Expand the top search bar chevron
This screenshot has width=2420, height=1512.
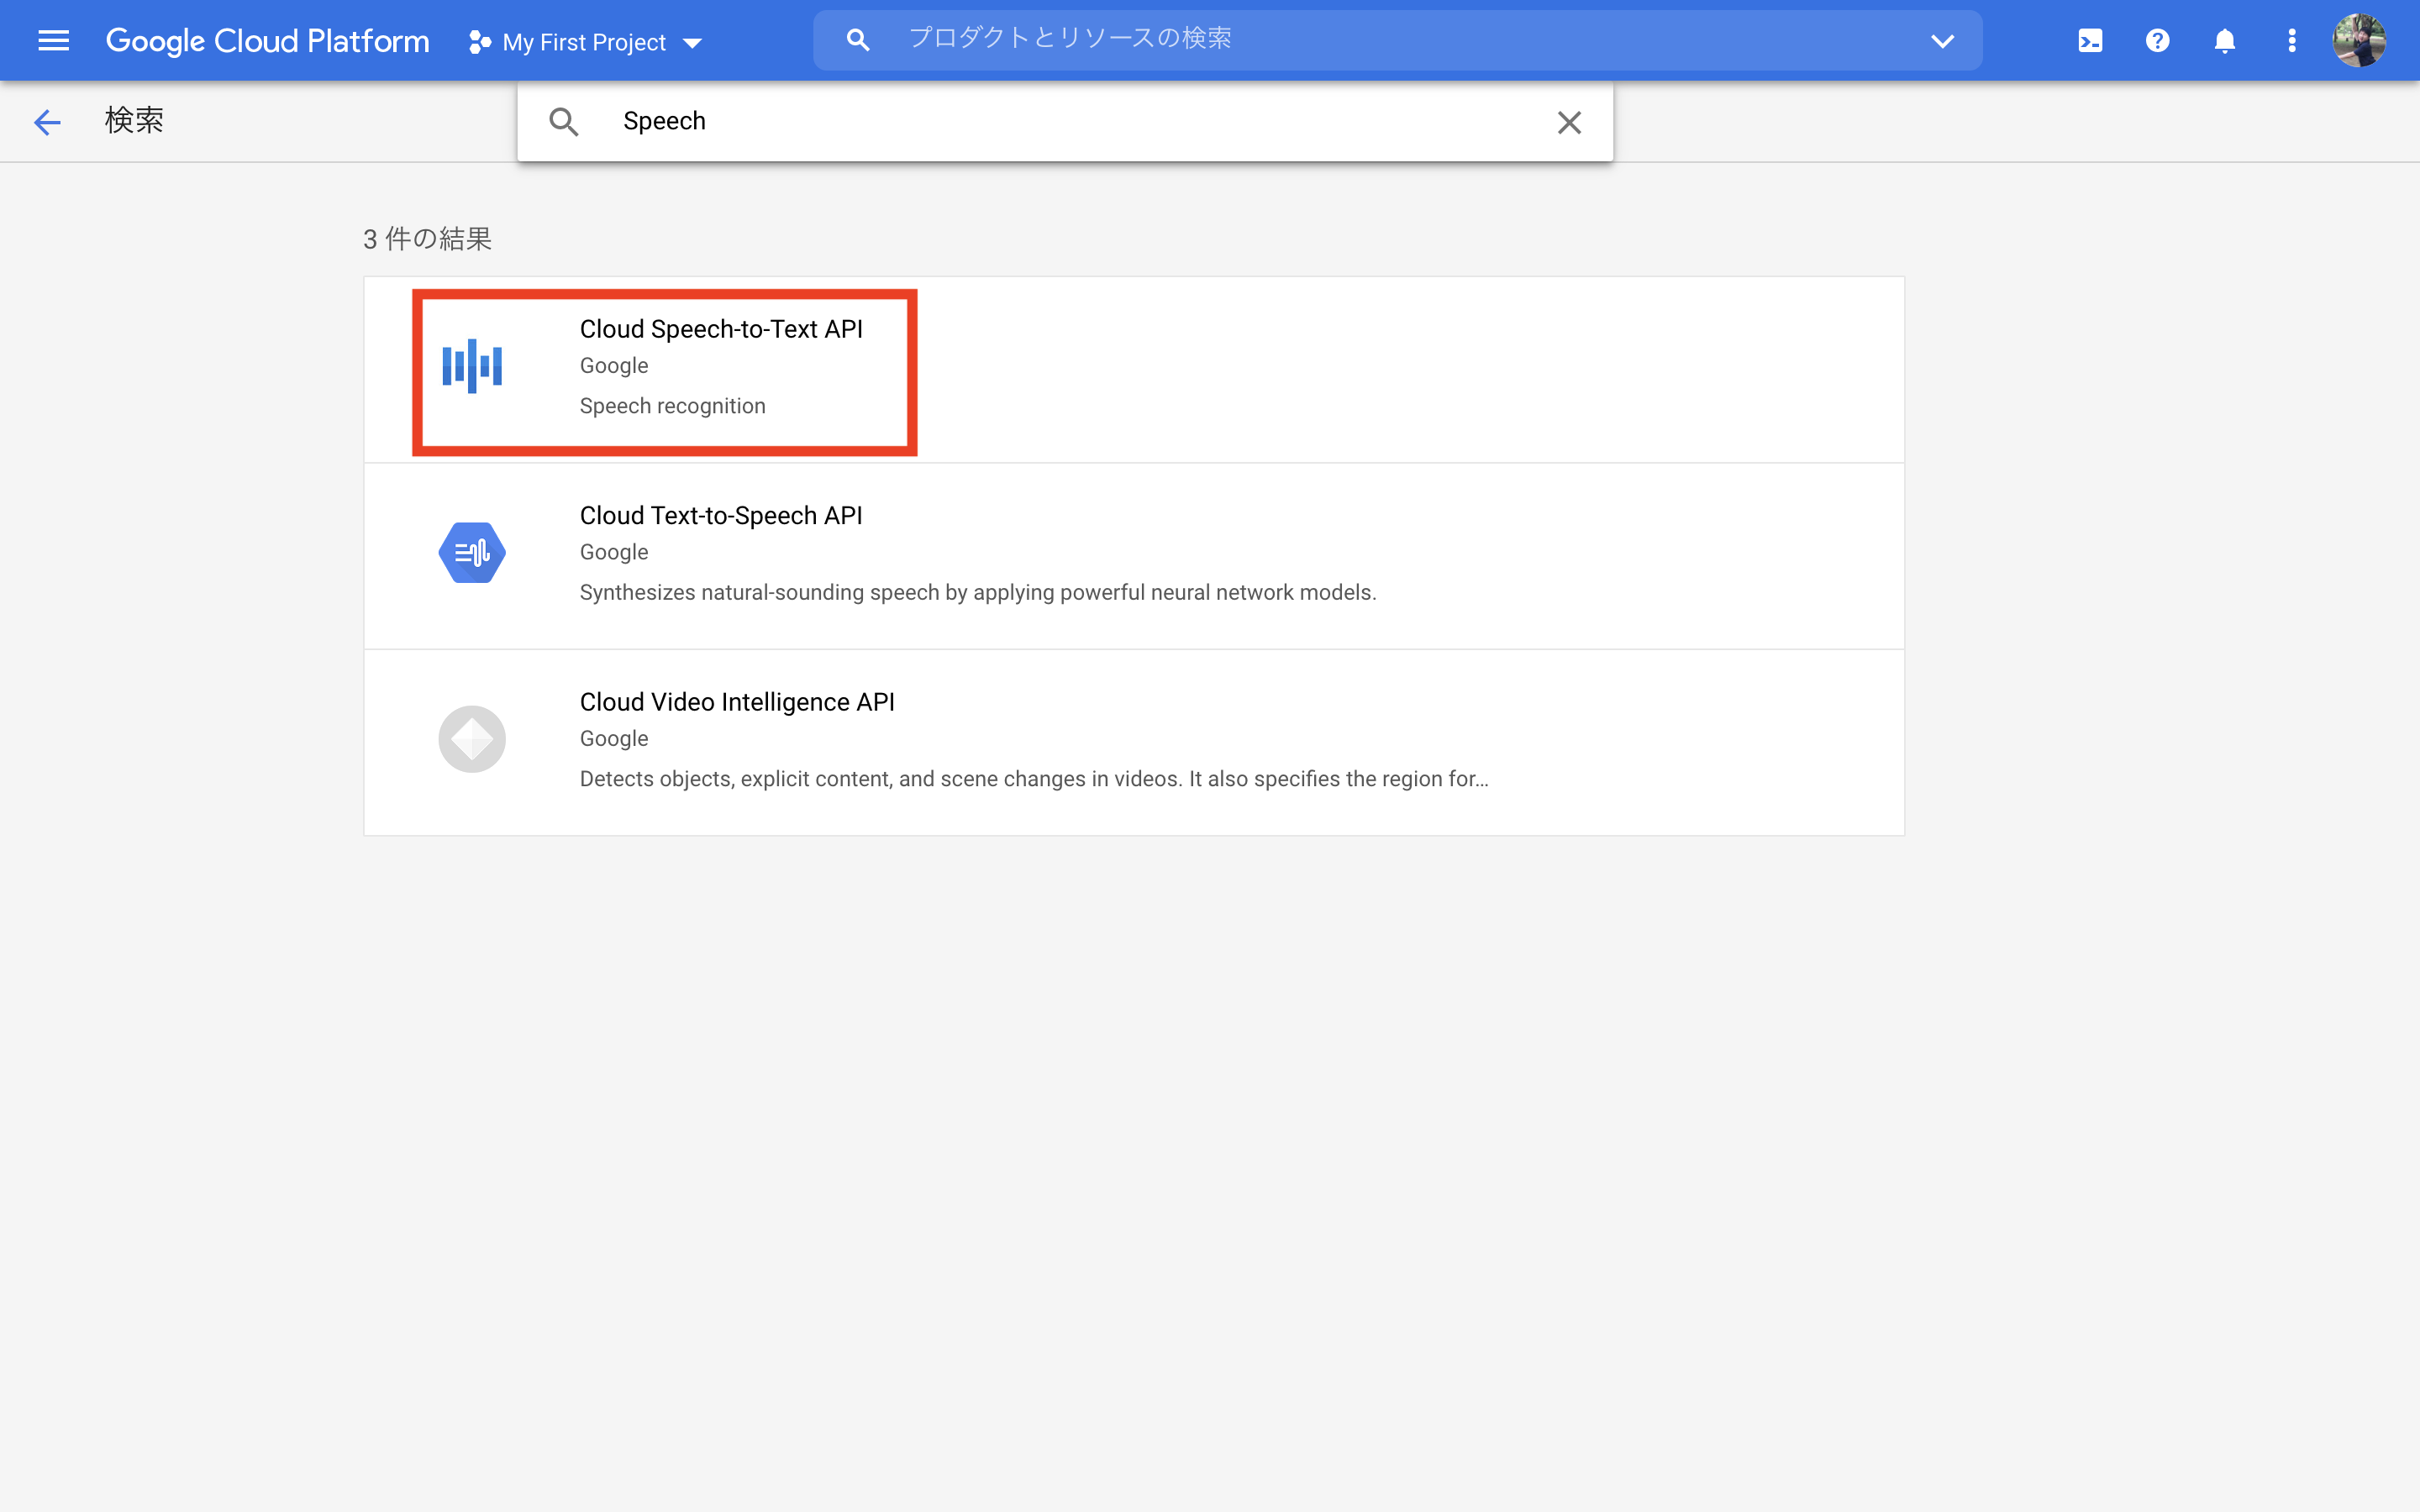tap(1942, 41)
